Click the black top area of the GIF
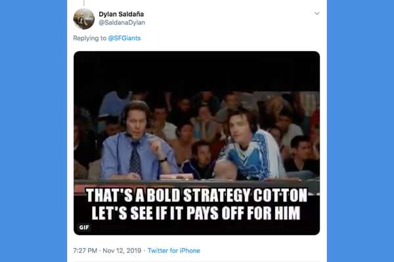Image resolution: width=394 pixels, height=262 pixels. coord(197,71)
